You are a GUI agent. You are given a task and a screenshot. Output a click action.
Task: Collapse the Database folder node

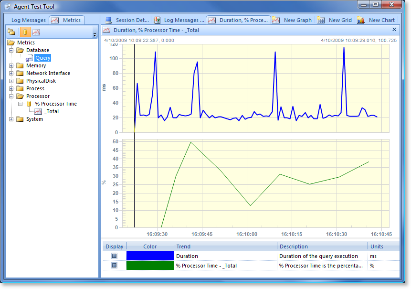pos(11,50)
